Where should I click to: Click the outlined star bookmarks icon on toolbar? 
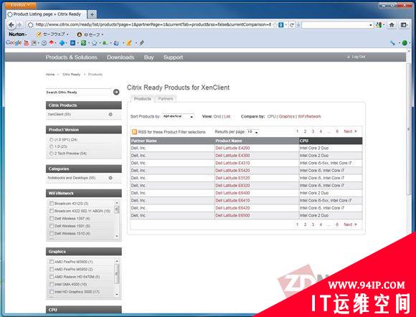[95, 43]
